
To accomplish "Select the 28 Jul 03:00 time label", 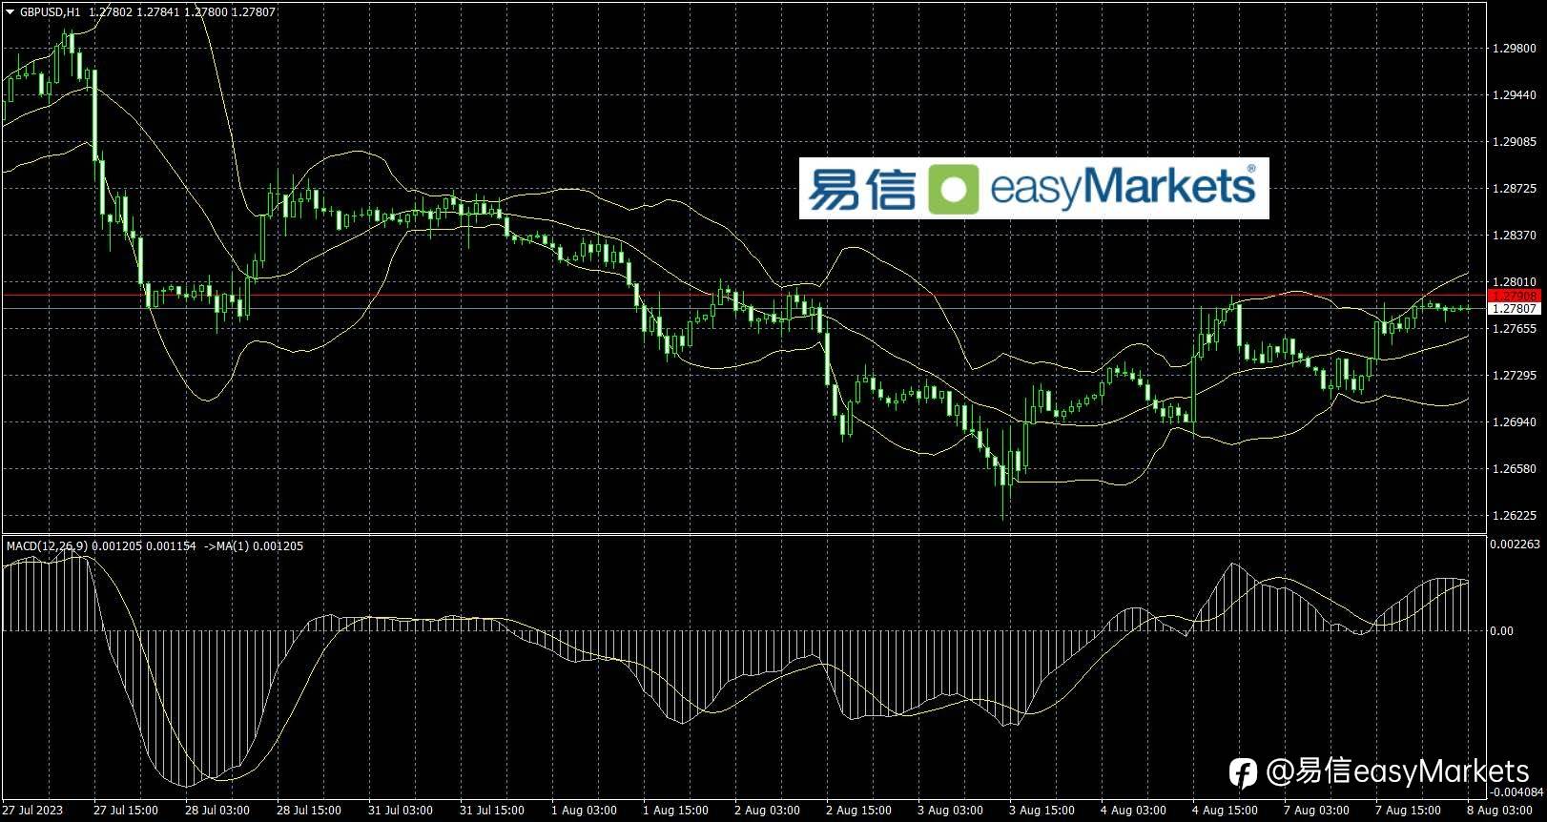I will tap(217, 811).
